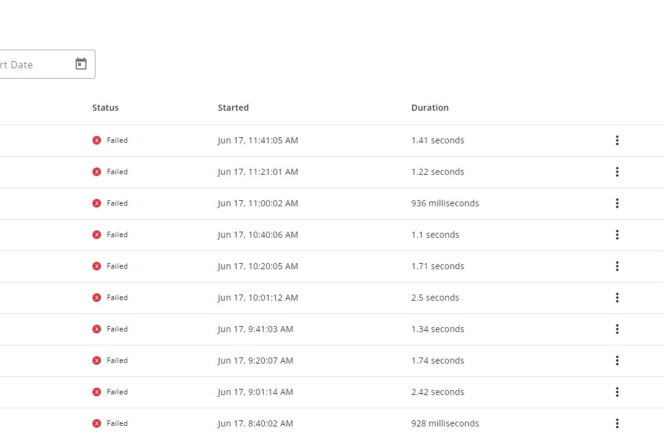Select the Jun 17, 9:20:07 AM timestamp

pos(255,361)
